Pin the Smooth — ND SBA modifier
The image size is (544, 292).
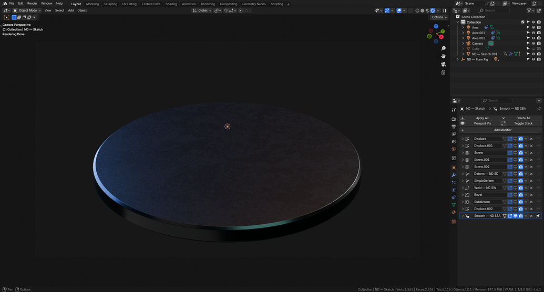(538, 216)
